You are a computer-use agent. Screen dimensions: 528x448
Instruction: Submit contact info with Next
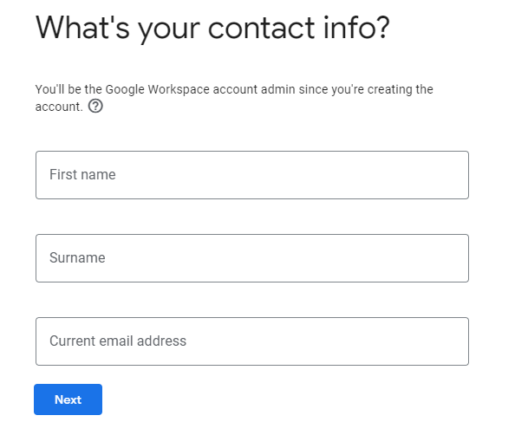(68, 399)
